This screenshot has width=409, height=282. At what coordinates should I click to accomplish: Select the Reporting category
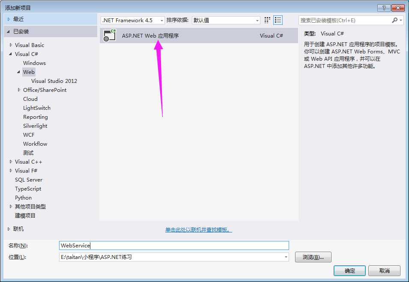(x=36, y=117)
